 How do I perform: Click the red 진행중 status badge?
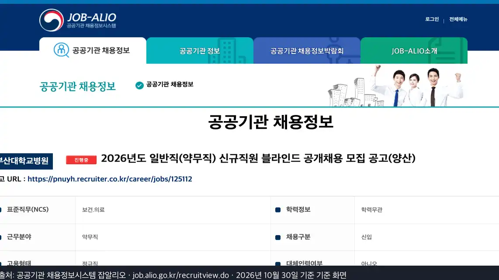(x=81, y=160)
